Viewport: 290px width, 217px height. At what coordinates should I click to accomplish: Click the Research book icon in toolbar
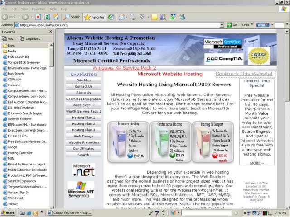(163, 17)
